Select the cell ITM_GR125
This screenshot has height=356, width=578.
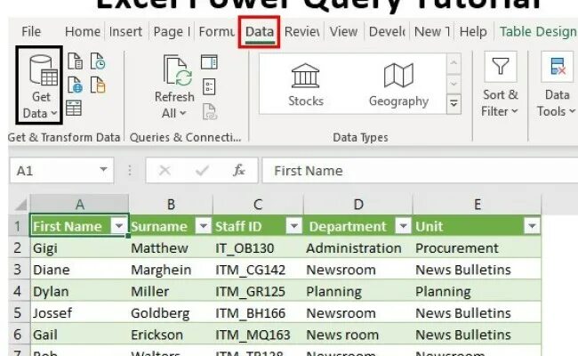coord(259,291)
